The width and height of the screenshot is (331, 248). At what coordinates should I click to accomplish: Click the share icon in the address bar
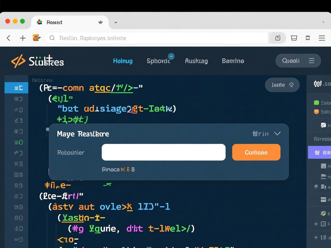pyautogui.click(x=278, y=38)
